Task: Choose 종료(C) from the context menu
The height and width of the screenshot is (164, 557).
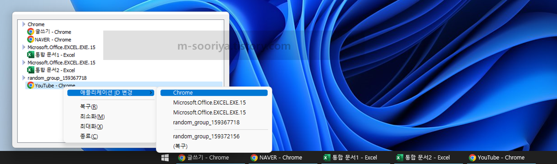Action: (110, 136)
